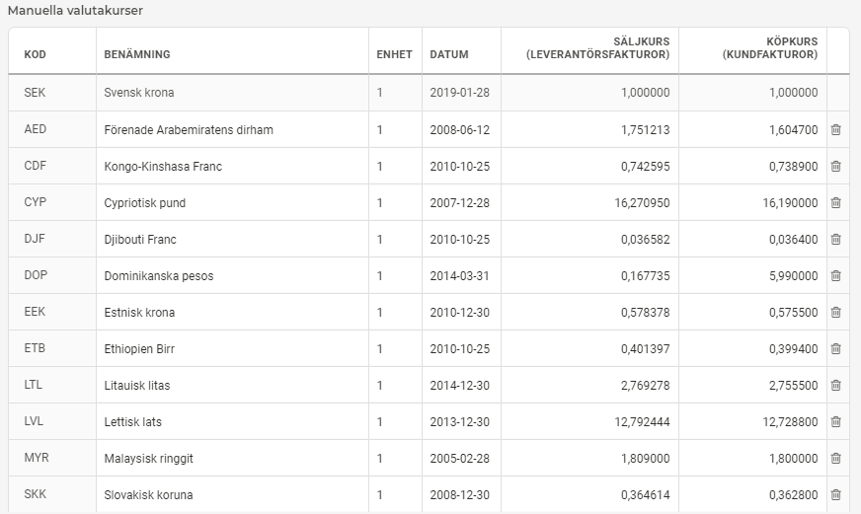The height and width of the screenshot is (514, 861).
Task: Delete the CDF Kongo-Kinshasa Franc row
Action: (835, 166)
